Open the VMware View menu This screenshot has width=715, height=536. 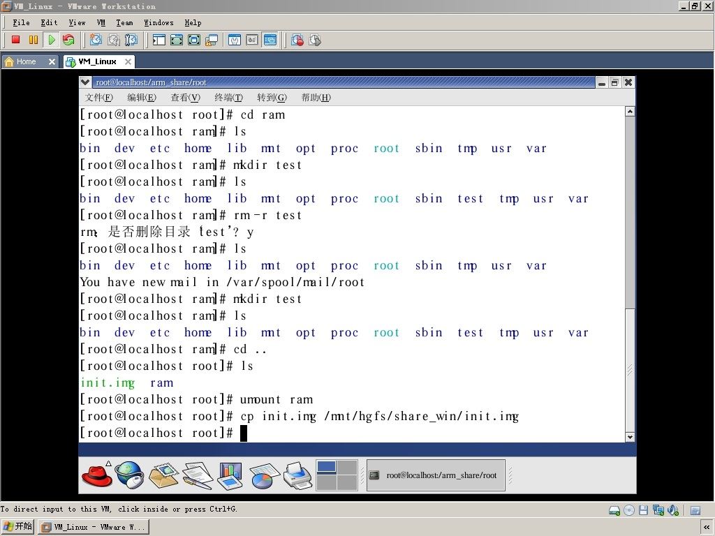pyautogui.click(x=77, y=22)
